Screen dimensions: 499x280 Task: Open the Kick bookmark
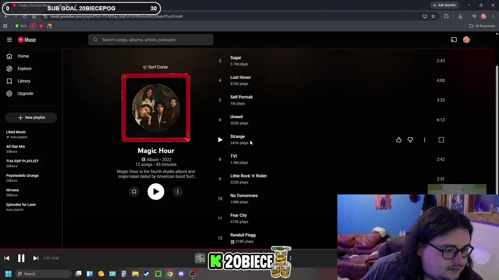[x=21, y=26]
